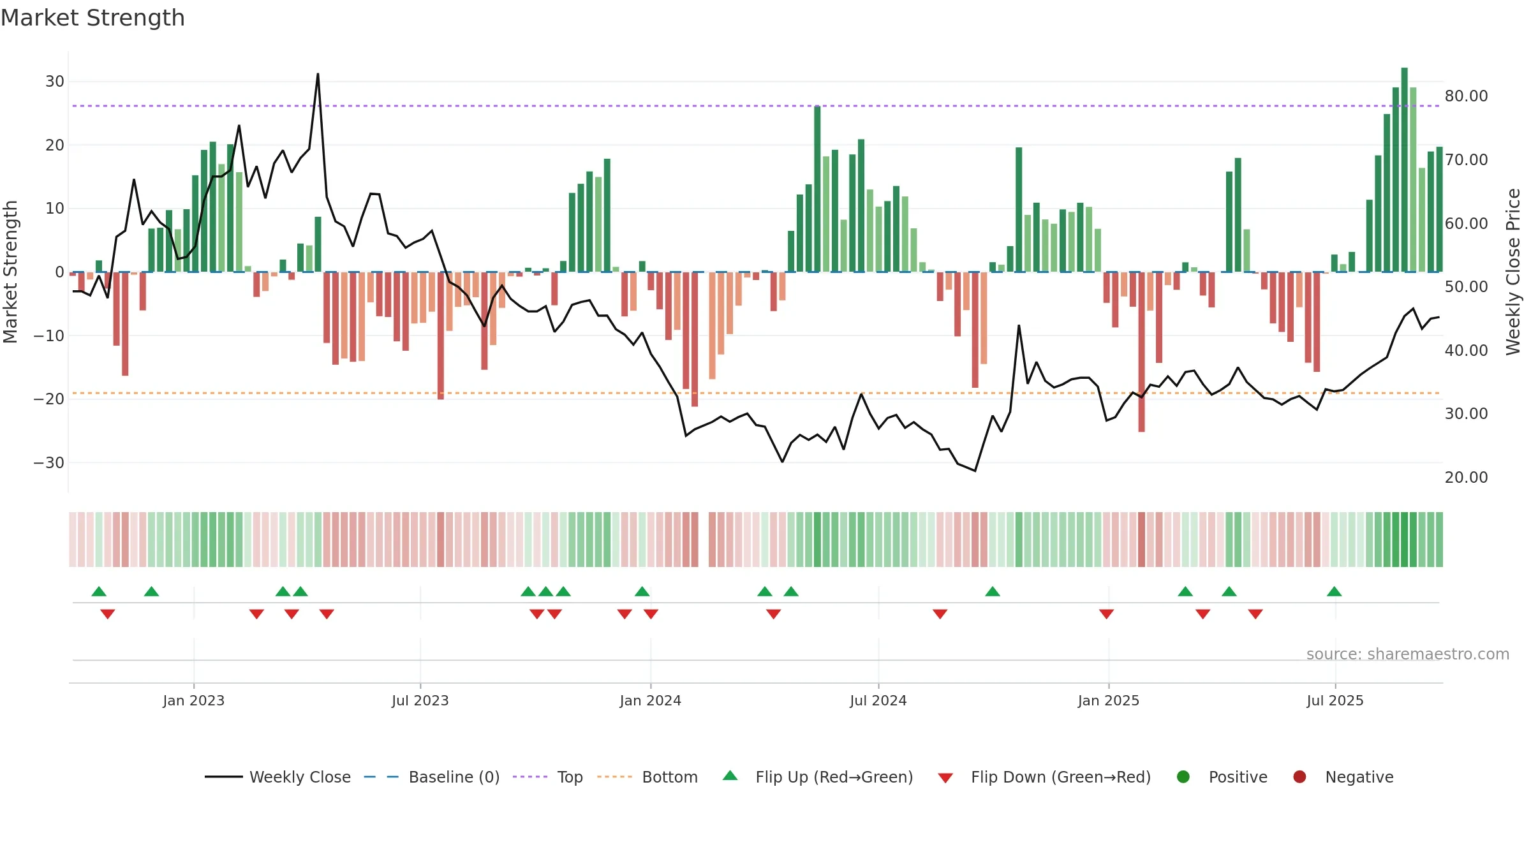Click the green Flip Up marker just before Jan 2024
This screenshot has width=1531, height=861.
point(642,592)
